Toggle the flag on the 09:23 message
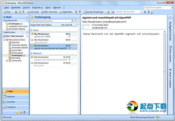 pos(76,35)
